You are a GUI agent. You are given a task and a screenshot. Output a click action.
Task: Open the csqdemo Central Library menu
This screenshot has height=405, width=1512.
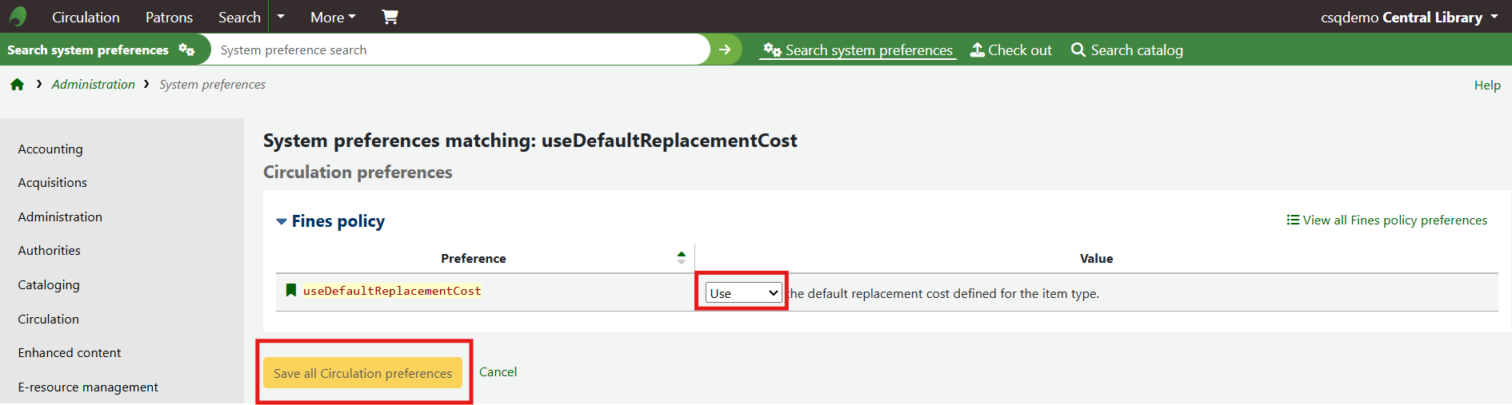tap(1409, 17)
